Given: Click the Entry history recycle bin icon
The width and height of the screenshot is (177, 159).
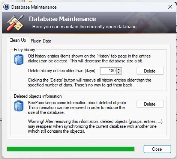Looking at the screenshot, I should pos(19,59).
